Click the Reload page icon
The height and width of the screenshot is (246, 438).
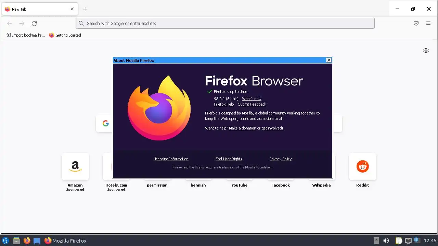34,23
